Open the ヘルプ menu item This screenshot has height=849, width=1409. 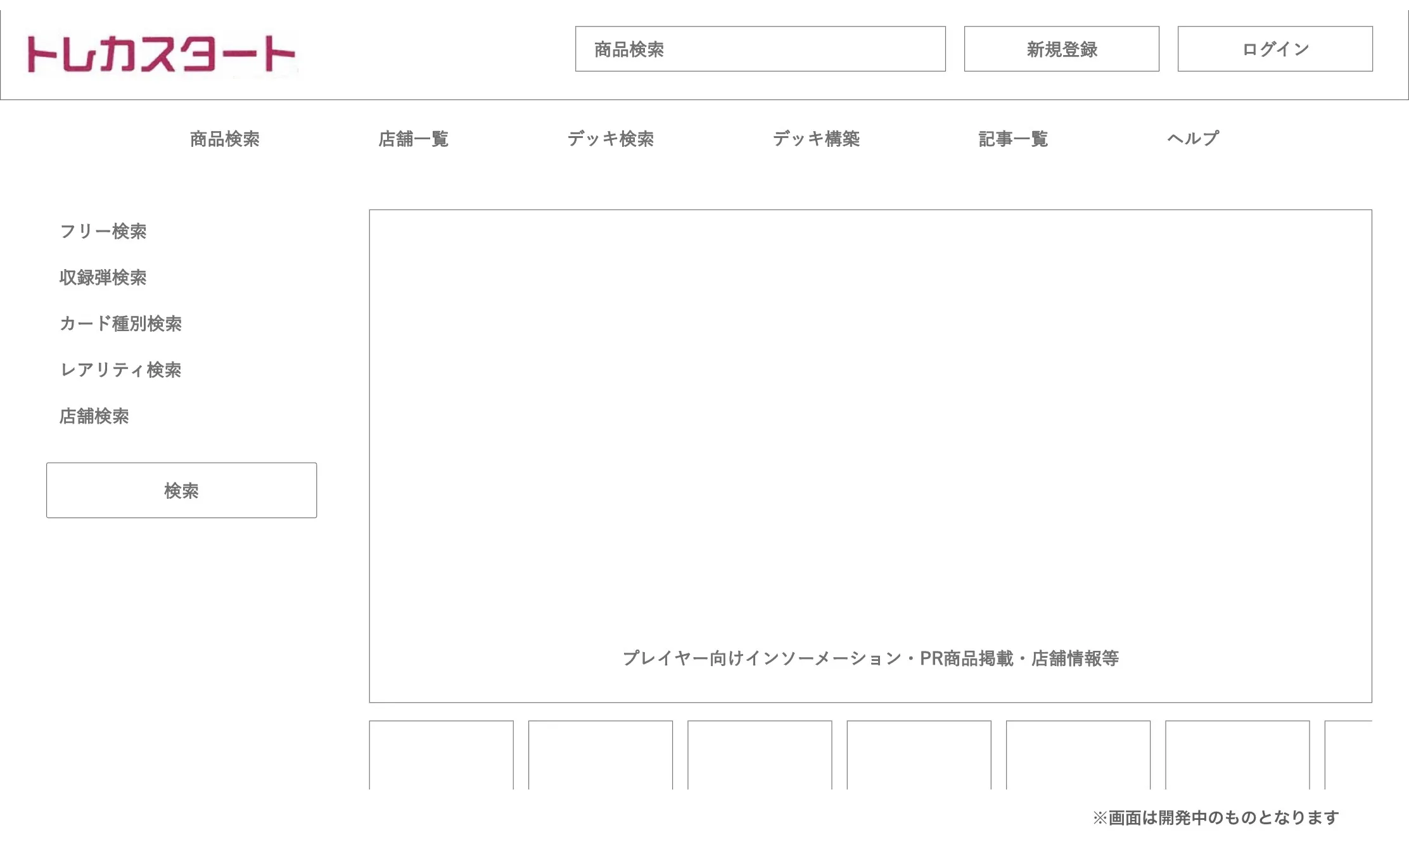[1192, 139]
